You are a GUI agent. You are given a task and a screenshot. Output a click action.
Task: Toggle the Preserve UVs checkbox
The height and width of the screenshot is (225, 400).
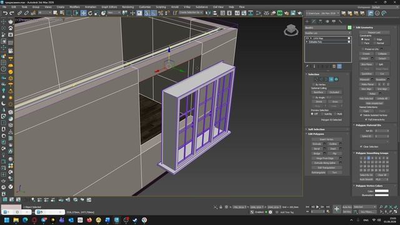pyautogui.click(x=362, y=49)
